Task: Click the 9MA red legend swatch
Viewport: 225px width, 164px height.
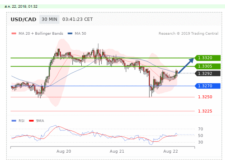Action: (31, 121)
